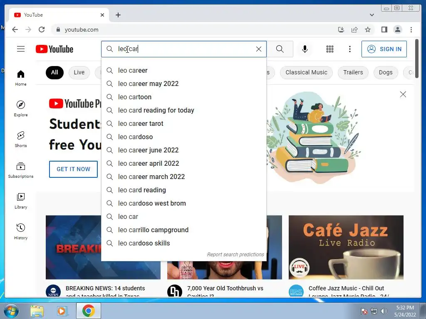The width and height of the screenshot is (426, 319).
Task: Open the Windows Start menu
Action: (x=10, y=311)
